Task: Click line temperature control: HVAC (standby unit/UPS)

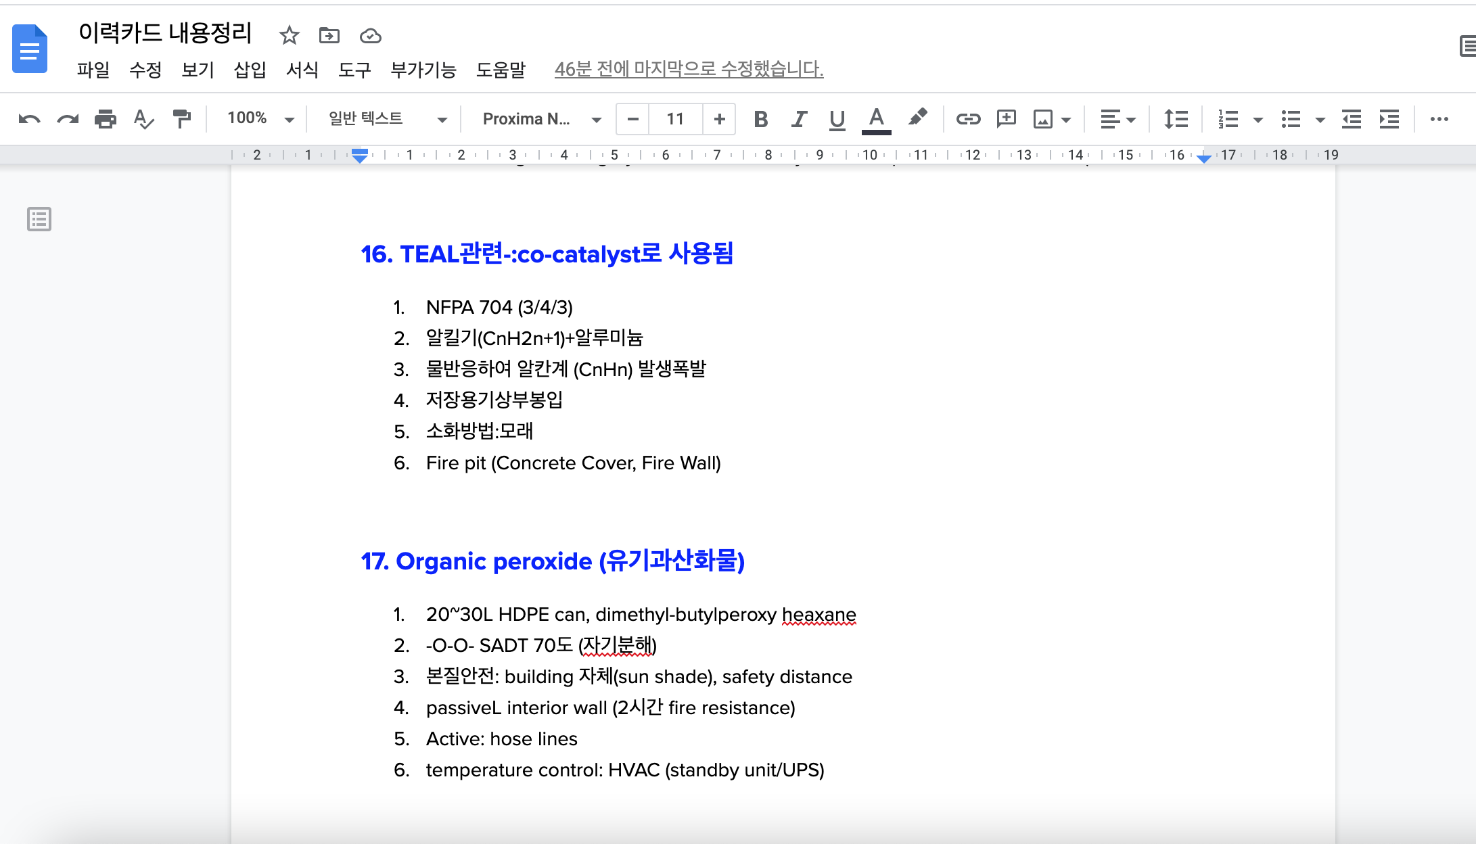Action: (x=625, y=770)
